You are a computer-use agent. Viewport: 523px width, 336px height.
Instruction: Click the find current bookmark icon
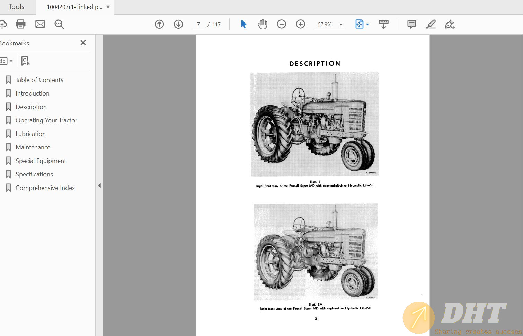coord(25,61)
